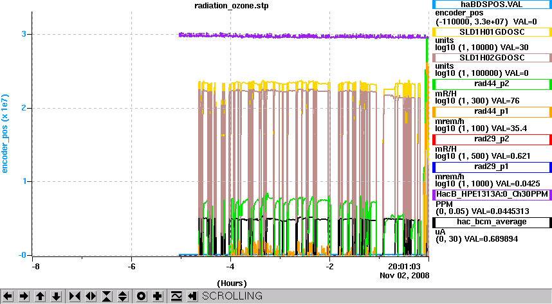
Task: Click the circle auto-scale toolbar icon
Action: pos(141,296)
